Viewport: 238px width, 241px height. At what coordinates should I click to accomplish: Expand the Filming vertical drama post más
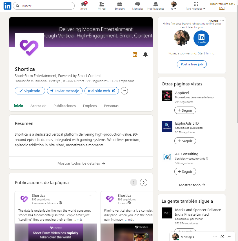click(x=130, y=220)
